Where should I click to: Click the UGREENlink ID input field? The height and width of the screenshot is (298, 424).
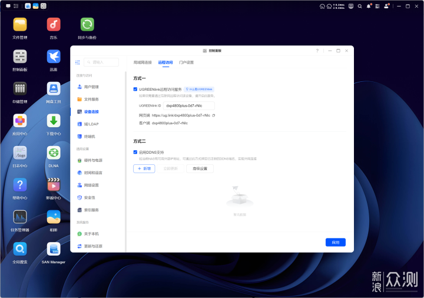tap(189, 106)
